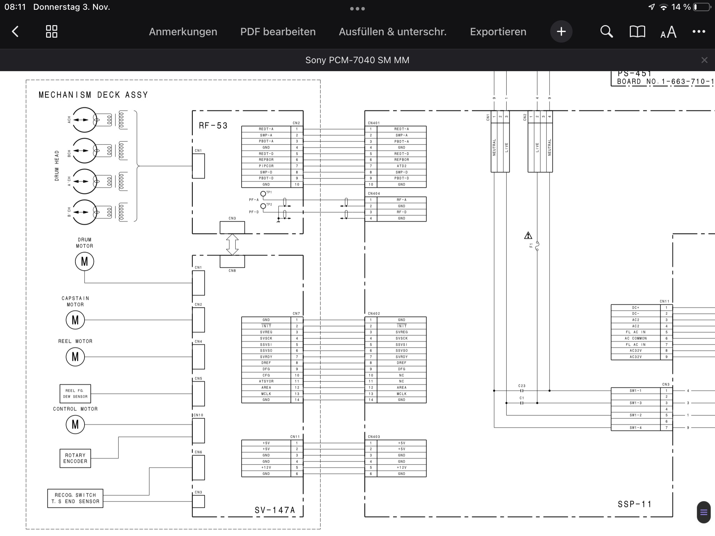Tap the plus add button
This screenshot has height=536, width=715.
[x=561, y=31]
